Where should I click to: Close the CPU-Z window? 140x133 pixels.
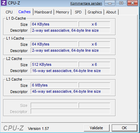pos(132,3)
